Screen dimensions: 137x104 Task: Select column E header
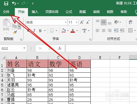pyautogui.click(x=100, y=58)
